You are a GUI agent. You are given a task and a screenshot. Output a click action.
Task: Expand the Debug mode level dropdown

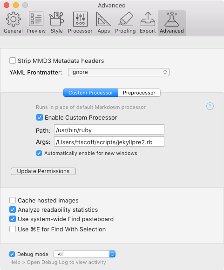coord(84,254)
